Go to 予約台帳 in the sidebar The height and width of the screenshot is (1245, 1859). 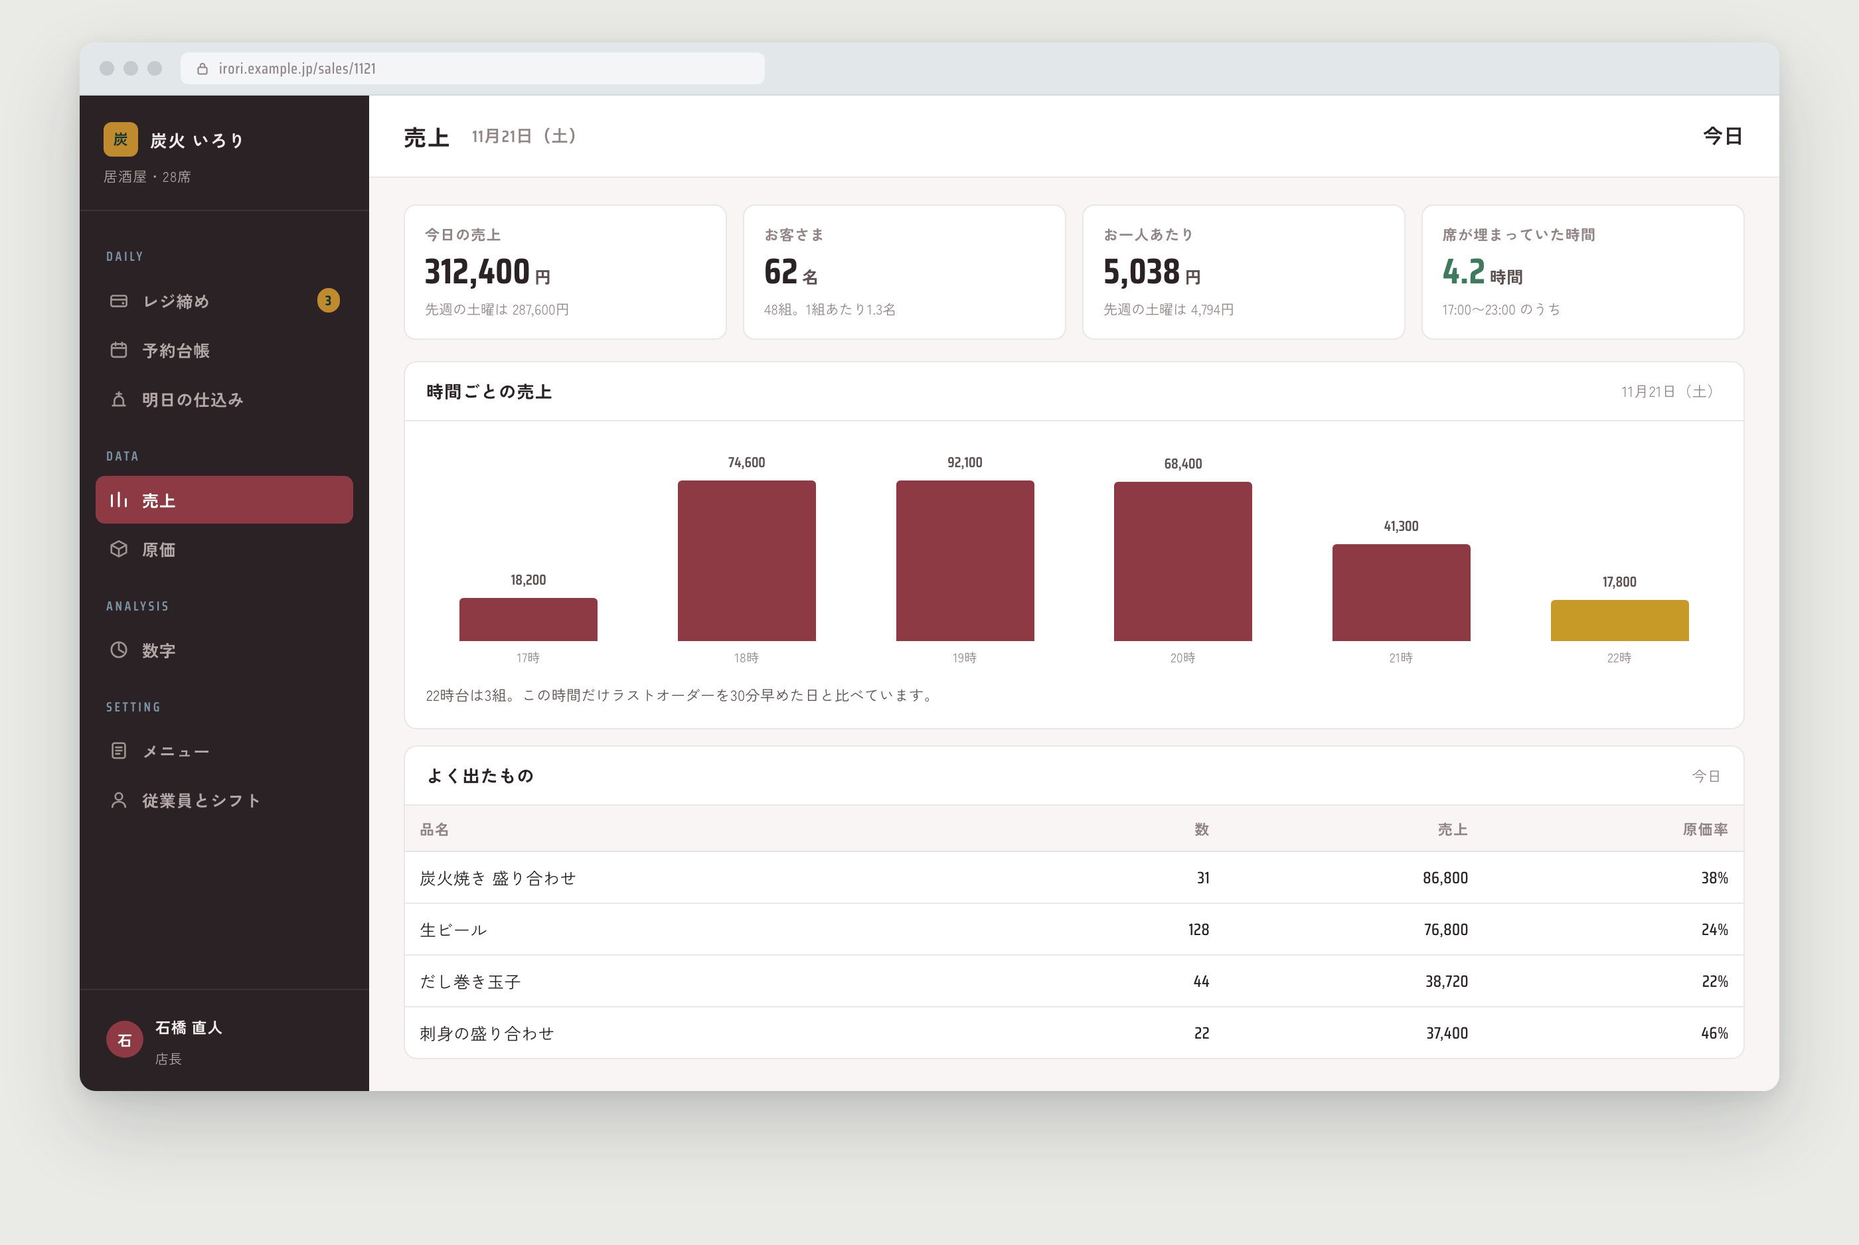(224, 350)
